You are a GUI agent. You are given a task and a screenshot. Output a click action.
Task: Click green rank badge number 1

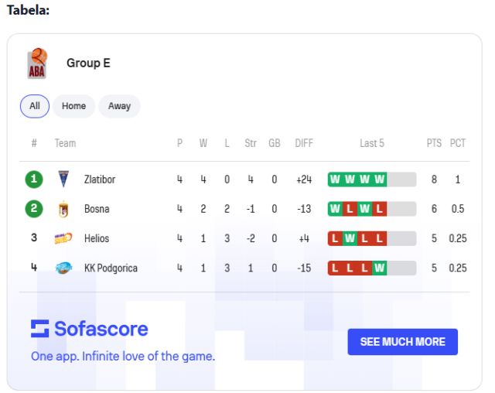[x=34, y=179]
